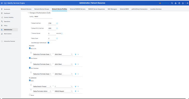This screenshot has height=99, width=189.
Task: Switch to Network Device Groups tab
Action: 42,9
